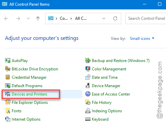Screen dimensions: 166x123
Task: Click the Ease of Access Center icon
Action: click(88, 94)
